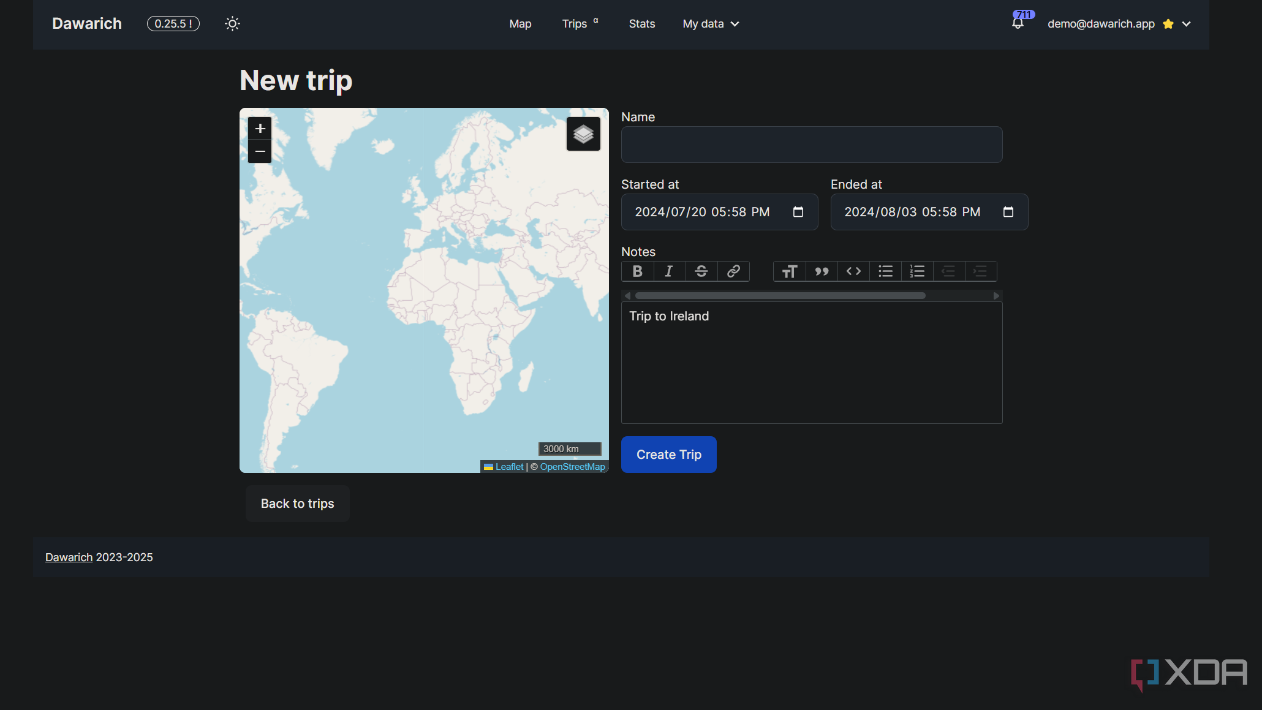
Task: Open the notifications bell
Action: pos(1018,23)
